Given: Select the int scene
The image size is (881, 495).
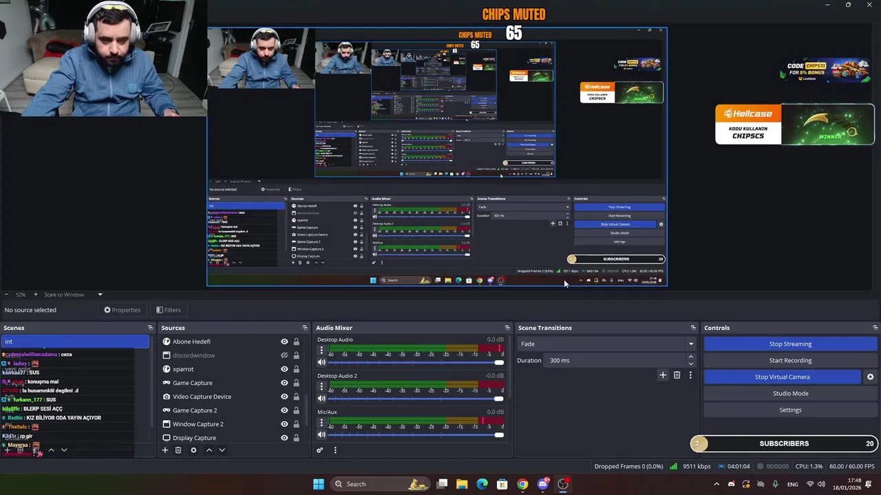Looking at the screenshot, I should (74, 342).
